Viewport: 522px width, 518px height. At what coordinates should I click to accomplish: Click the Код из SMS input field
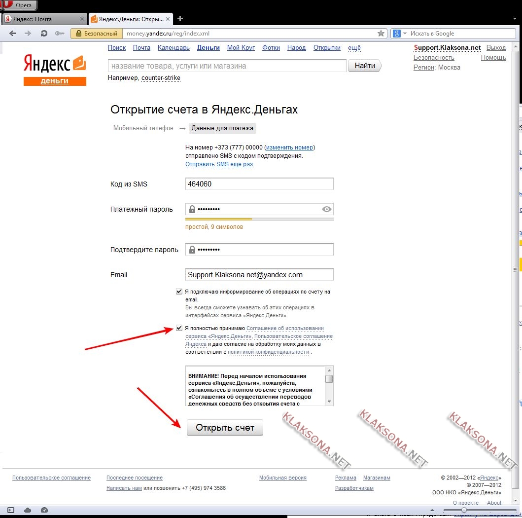tap(259, 184)
